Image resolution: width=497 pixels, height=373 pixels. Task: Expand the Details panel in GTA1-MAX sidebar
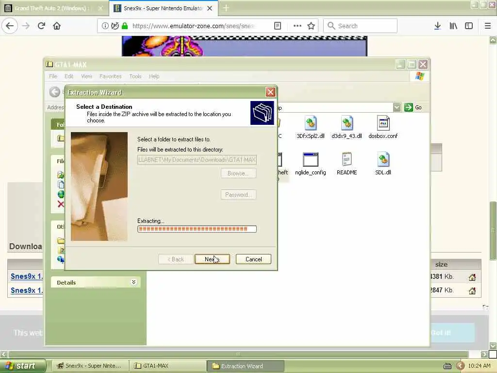[x=133, y=282]
